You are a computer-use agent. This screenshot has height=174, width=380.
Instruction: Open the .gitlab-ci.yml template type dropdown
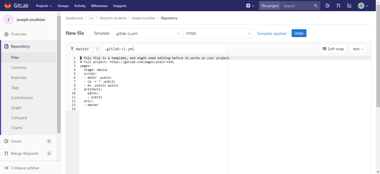[147, 33]
